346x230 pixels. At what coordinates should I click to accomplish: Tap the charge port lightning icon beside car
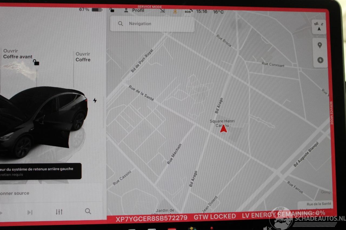[x=95, y=101]
